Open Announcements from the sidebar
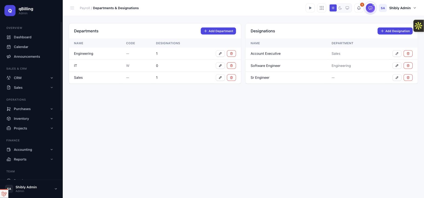Screen dimensions: 424x198 (30, 57)
